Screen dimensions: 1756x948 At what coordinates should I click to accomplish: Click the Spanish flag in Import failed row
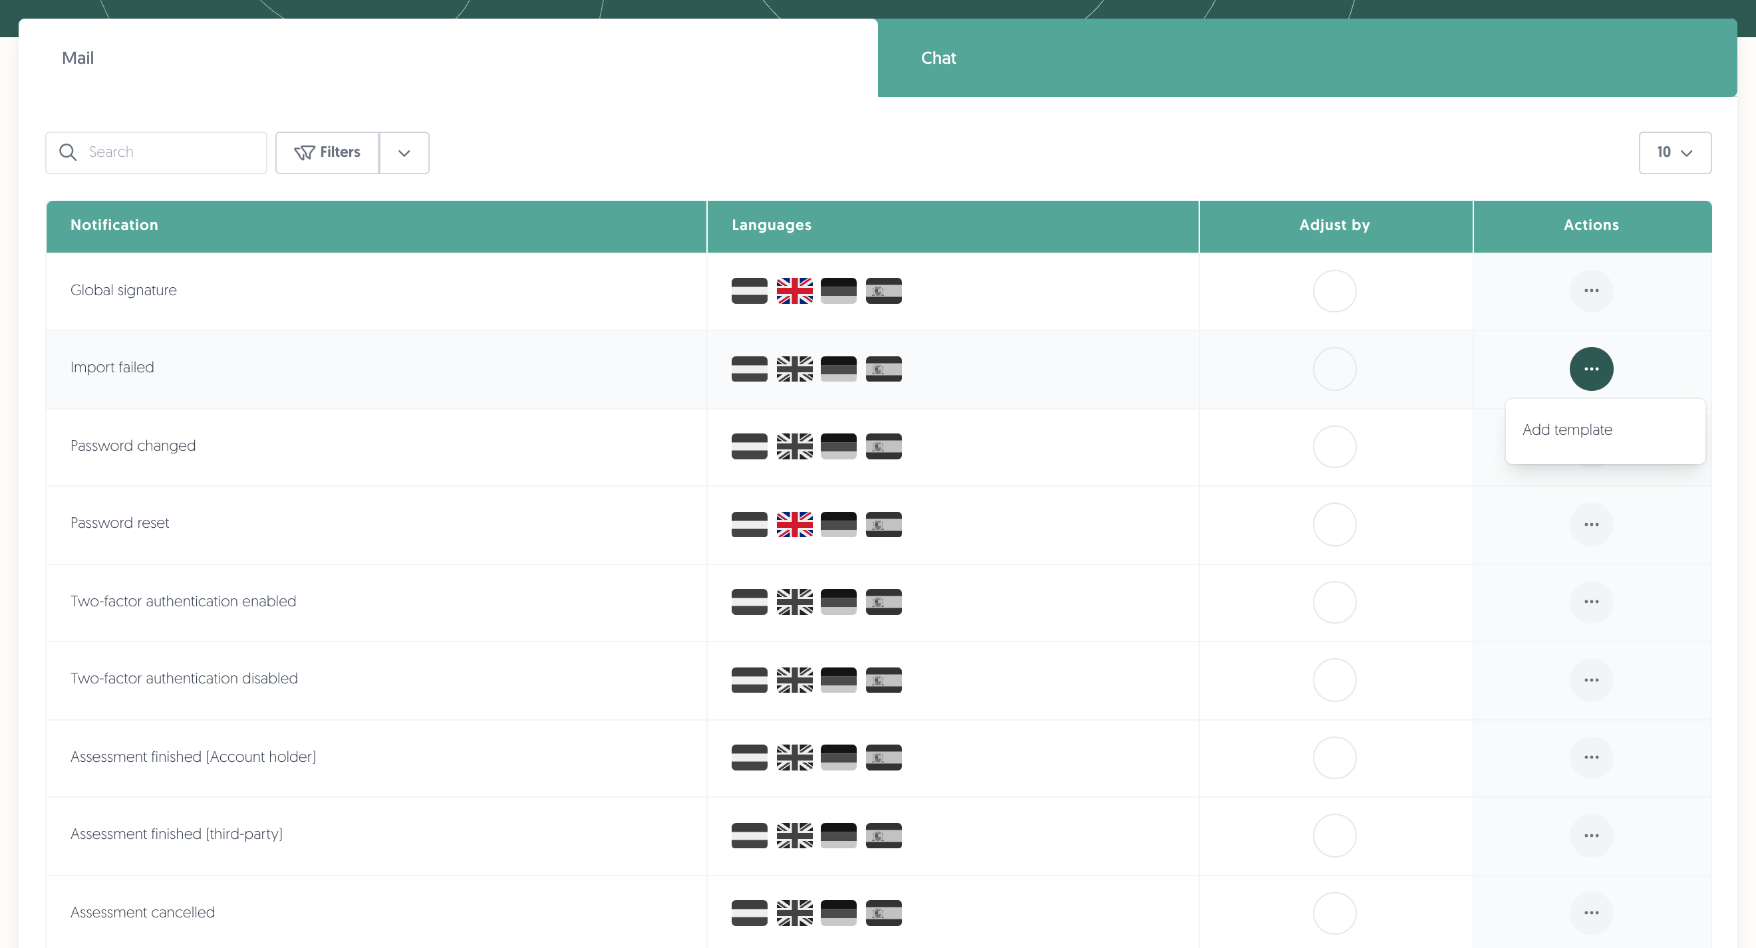(883, 369)
